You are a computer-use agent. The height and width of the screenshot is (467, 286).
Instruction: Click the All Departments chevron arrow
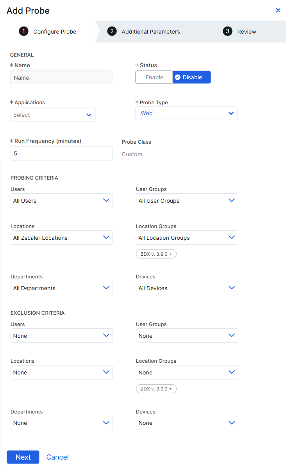(106, 288)
